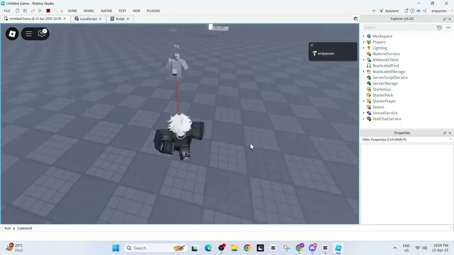Viewport: 454px width, 255px height.
Task: Expand the Players tree node
Action: click(x=364, y=42)
